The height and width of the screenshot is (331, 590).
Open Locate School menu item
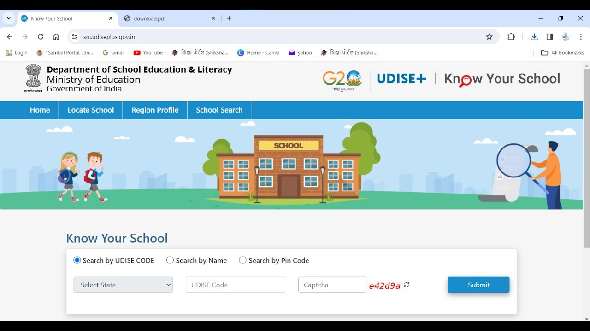(x=91, y=110)
